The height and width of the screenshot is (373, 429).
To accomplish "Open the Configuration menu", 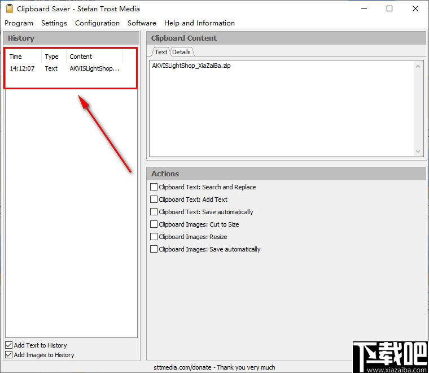I will coord(97,23).
